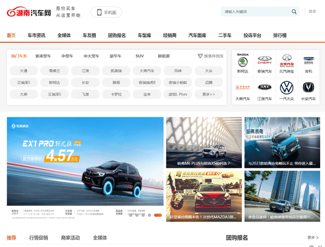Click the 宝来 car series pill
Viewport: 325px width, 247px height.
(147, 94)
